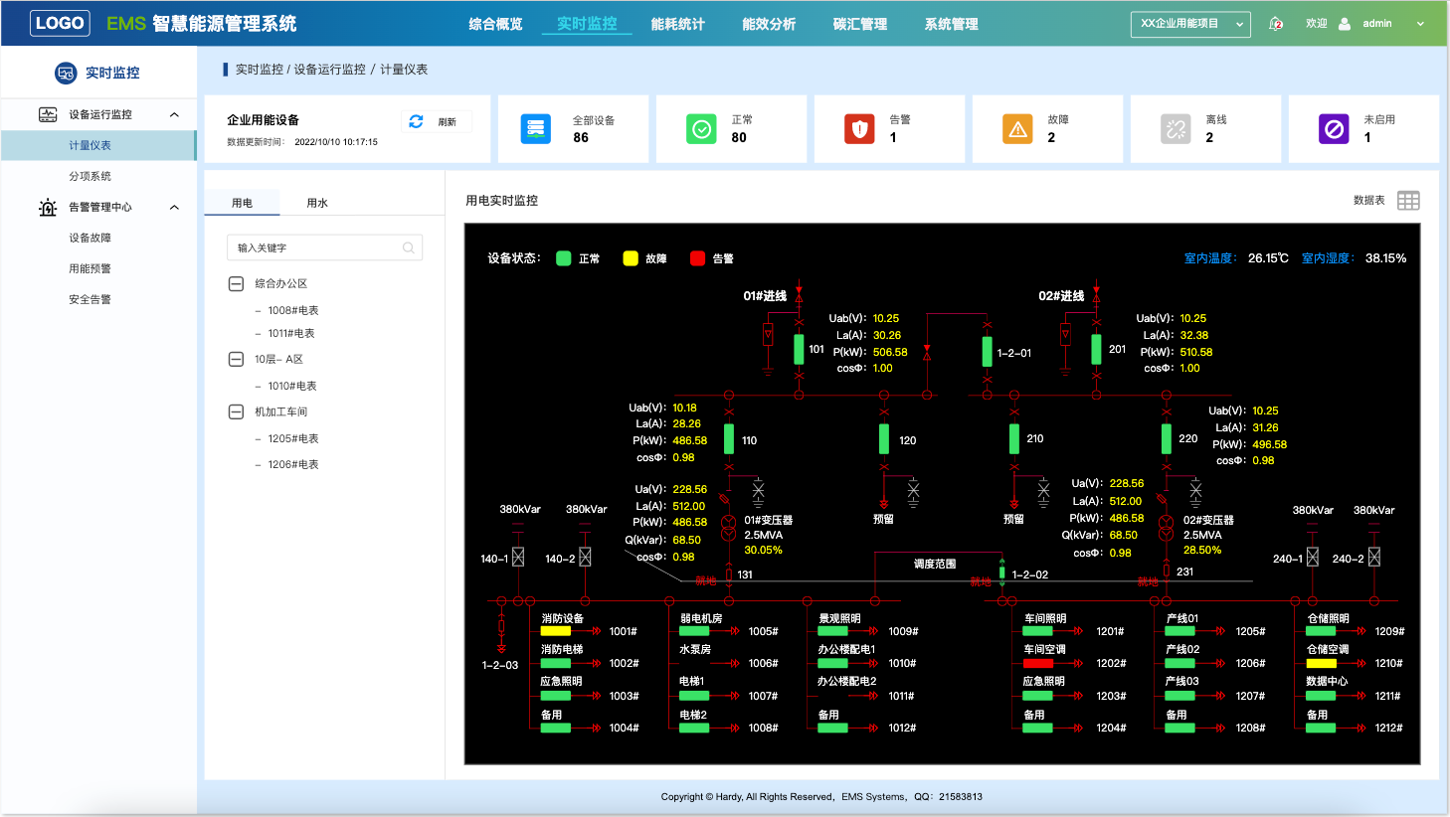1450x817 pixels.
Task: Open 用能预警 in sidebar
Action: 90,268
